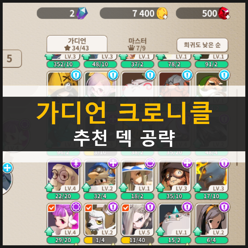248x248 pixels.
Task: Uncheck the silver-haired LV.5 guardian's checkbox
Action: coord(126,208)
